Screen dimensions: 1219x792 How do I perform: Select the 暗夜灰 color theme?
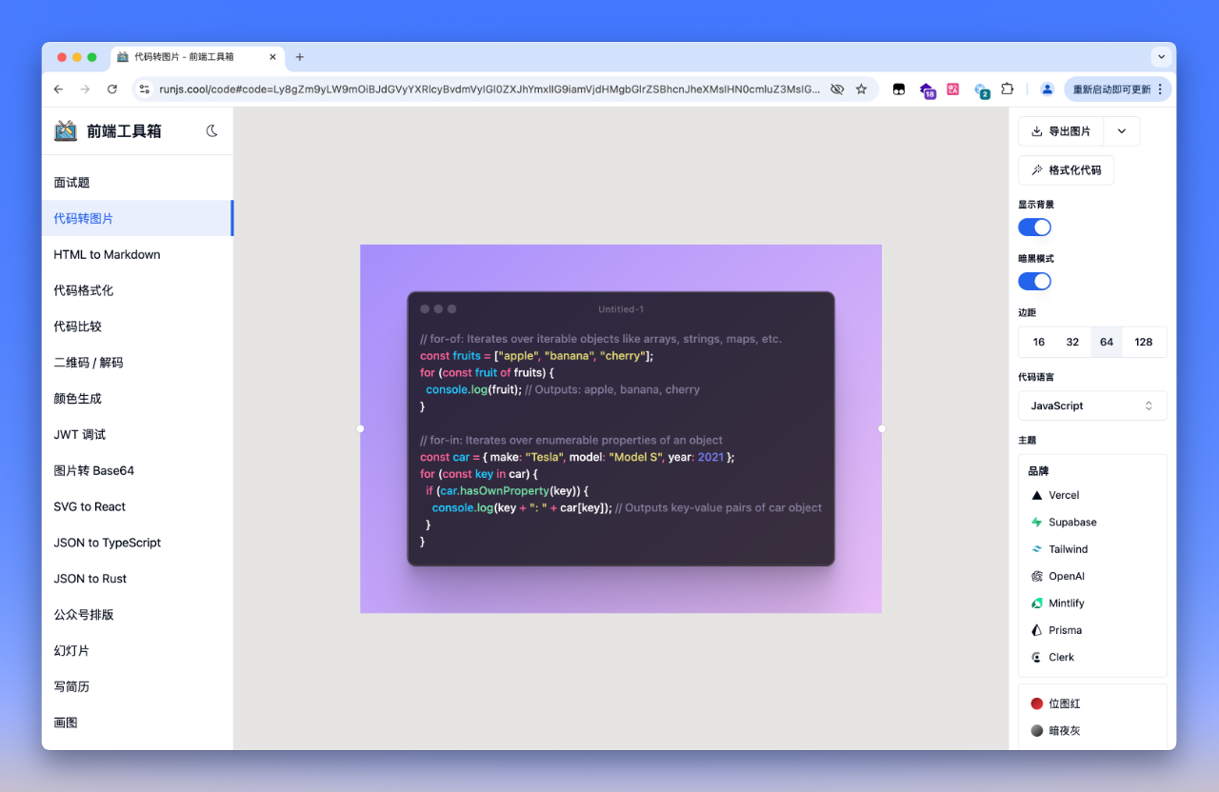pos(1092,731)
